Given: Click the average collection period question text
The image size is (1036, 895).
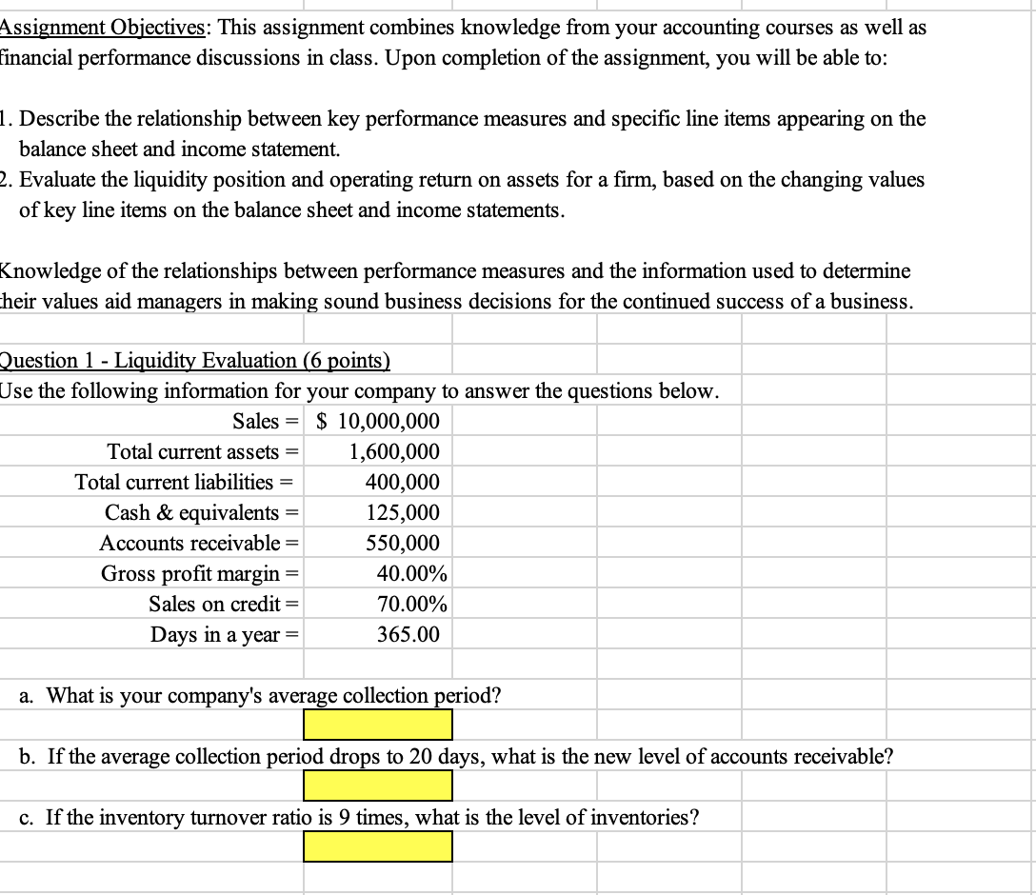Looking at the screenshot, I should click(257, 695).
